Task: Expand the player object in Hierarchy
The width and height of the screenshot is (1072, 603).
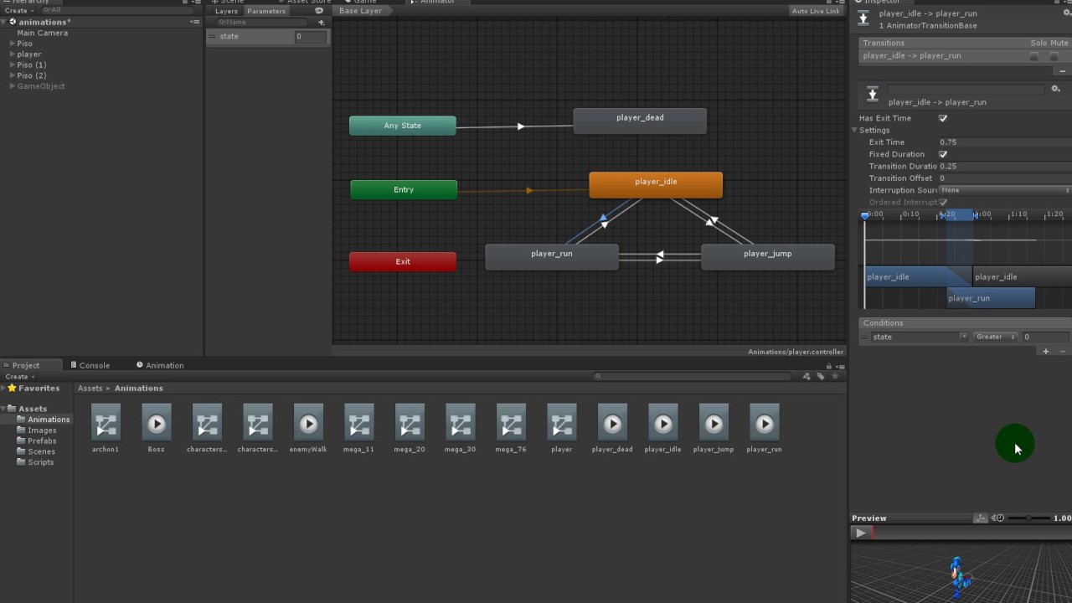Action: pos(12,54)
